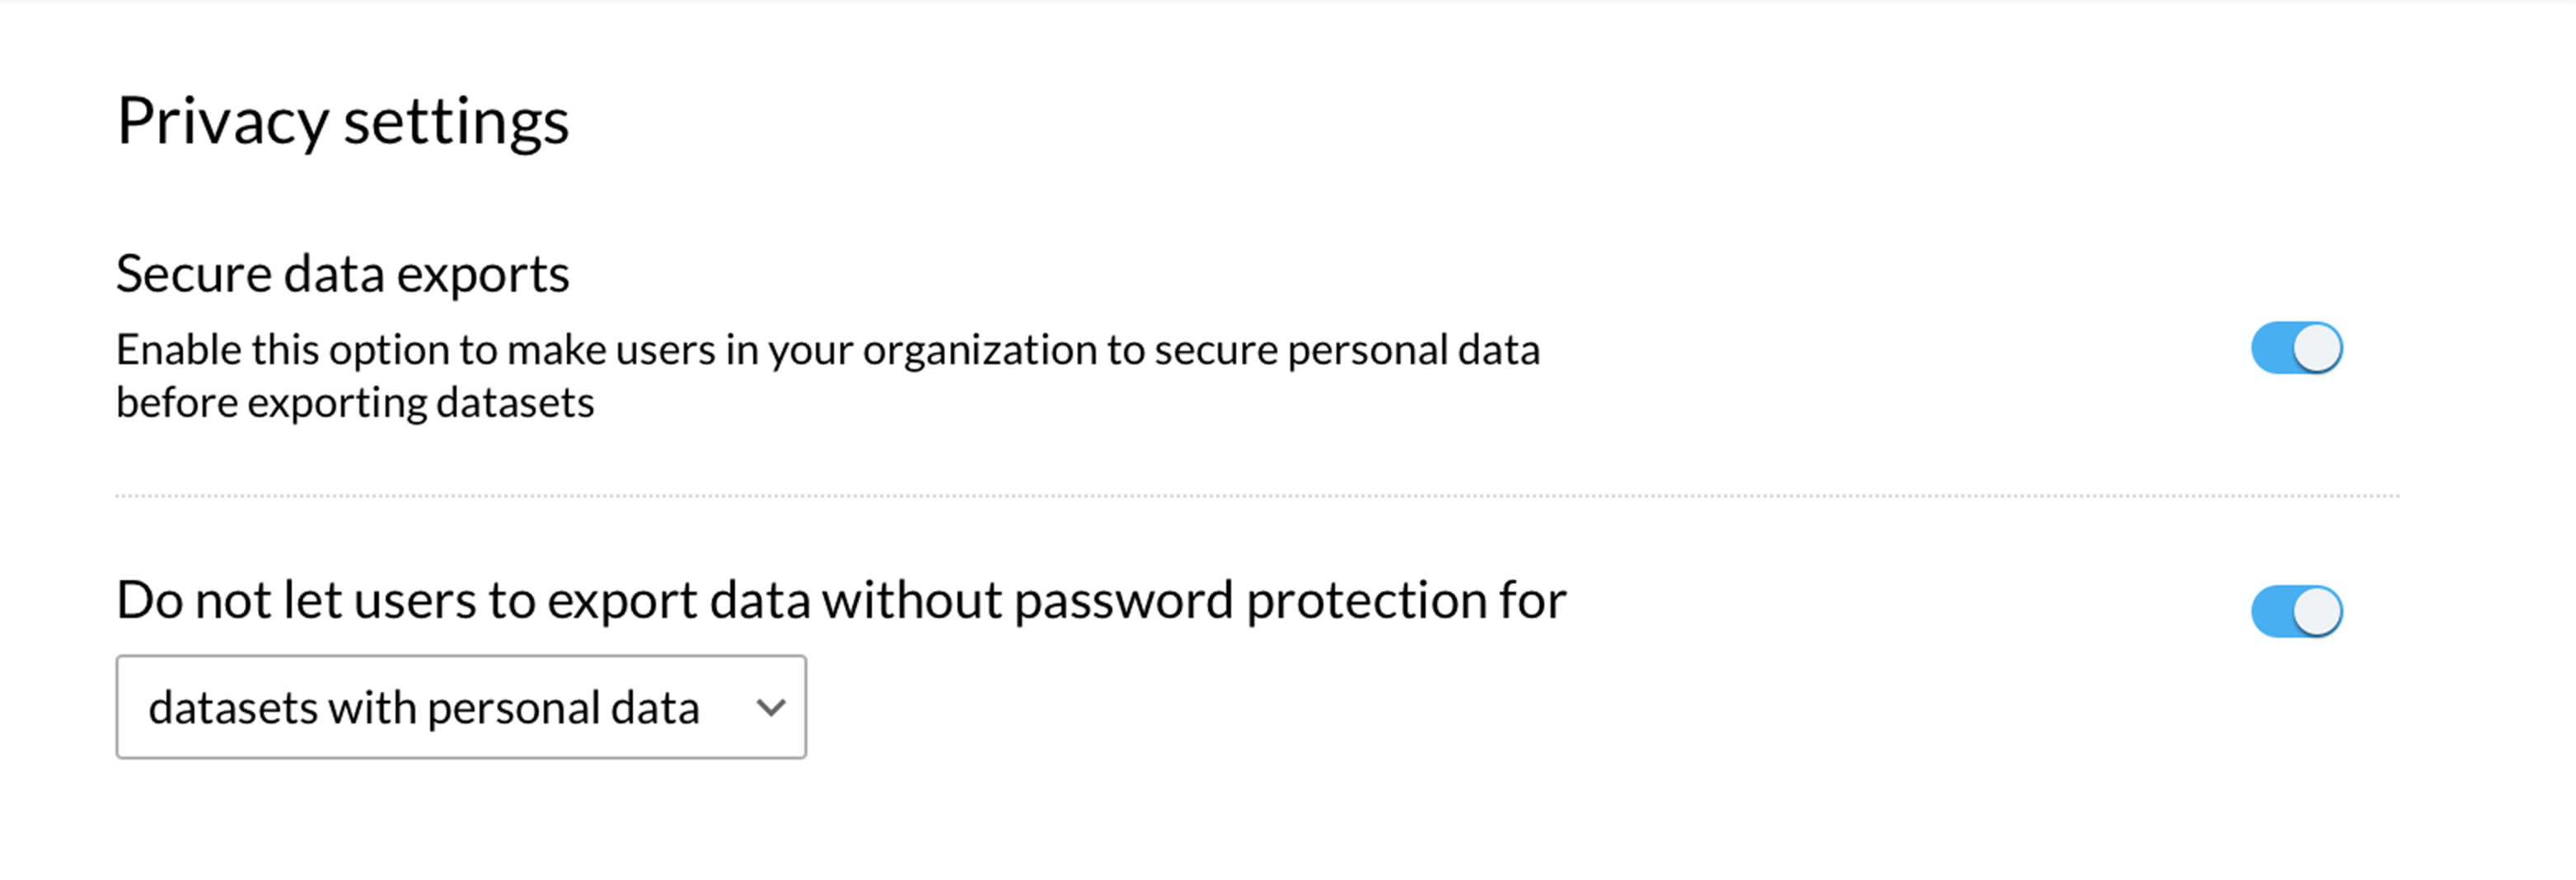Viewport: 2576px width, 880px height.
Task: Click the text 'before exporting datasets'
Action: pos(355,402)
